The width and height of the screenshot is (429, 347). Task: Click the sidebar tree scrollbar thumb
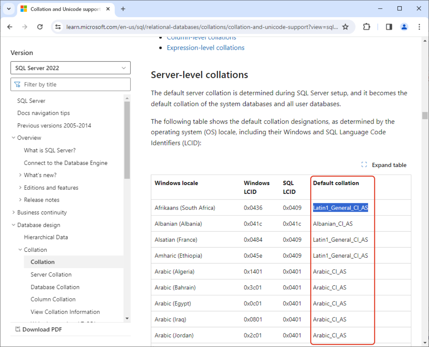click(127, 140)
